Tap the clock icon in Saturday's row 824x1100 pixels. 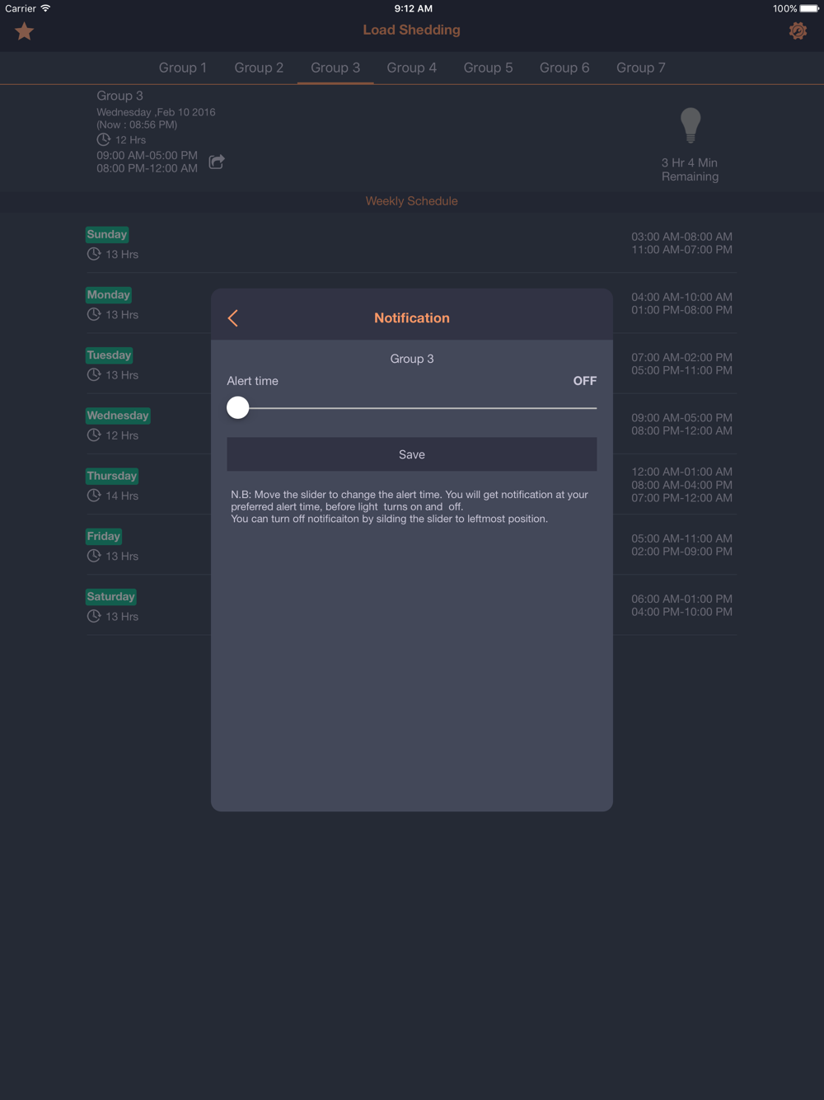coord(94,616)
